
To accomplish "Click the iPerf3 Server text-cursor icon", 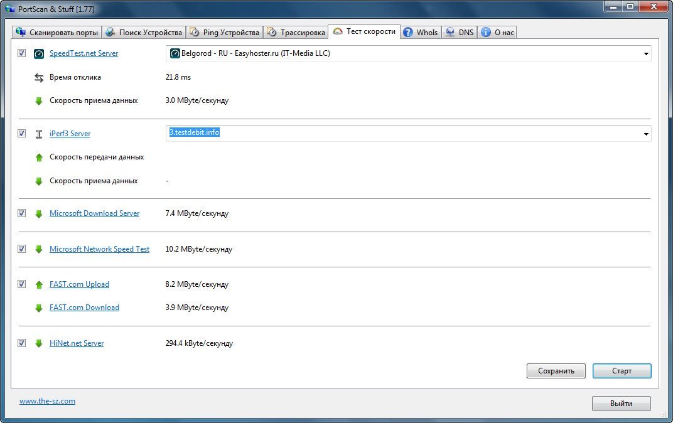I will [39, 134].
